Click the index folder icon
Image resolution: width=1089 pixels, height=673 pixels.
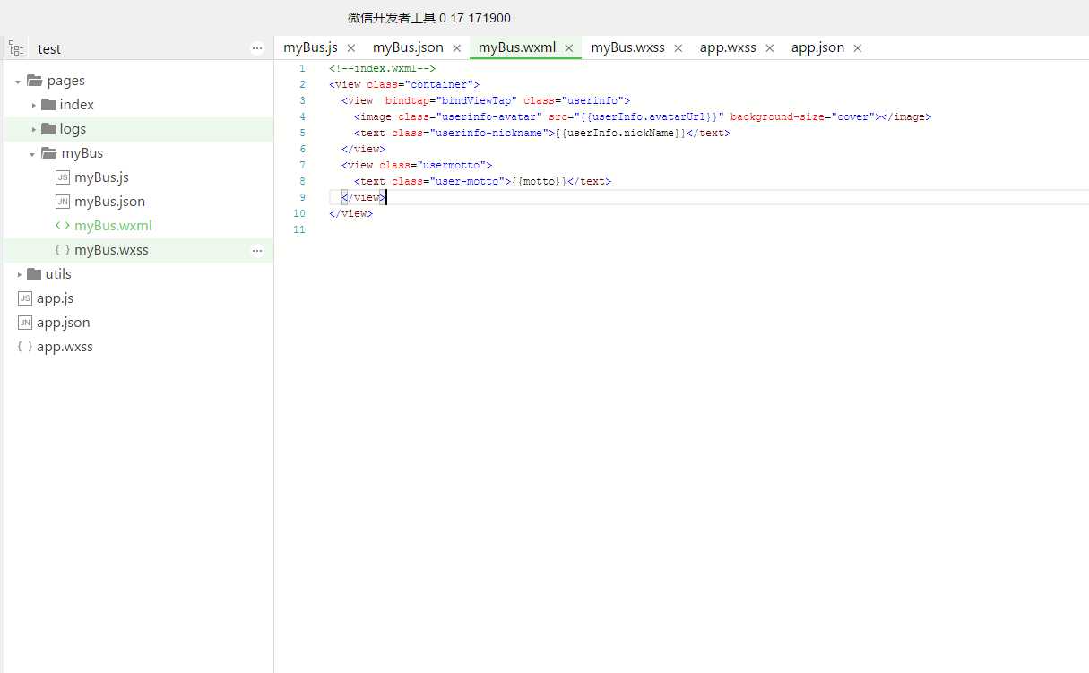(48, 105)
